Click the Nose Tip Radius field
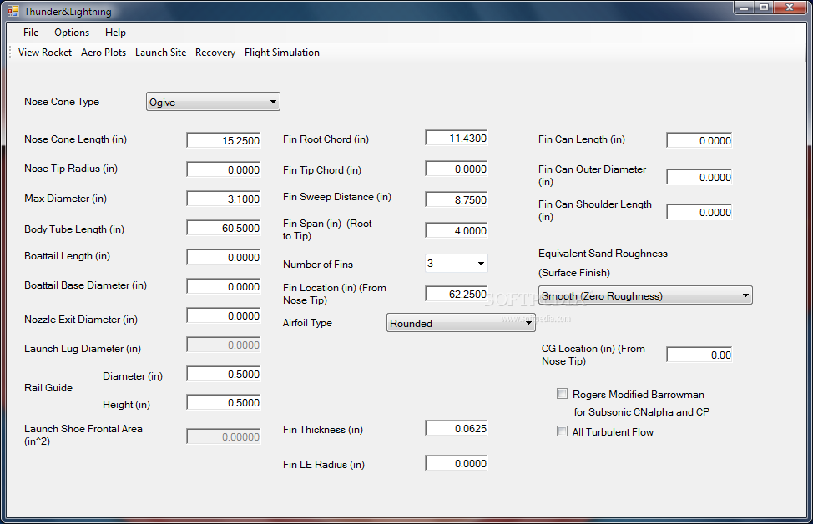Image resolution: width=813 pixels, height=524 pixels. click(x=224, y=169)
